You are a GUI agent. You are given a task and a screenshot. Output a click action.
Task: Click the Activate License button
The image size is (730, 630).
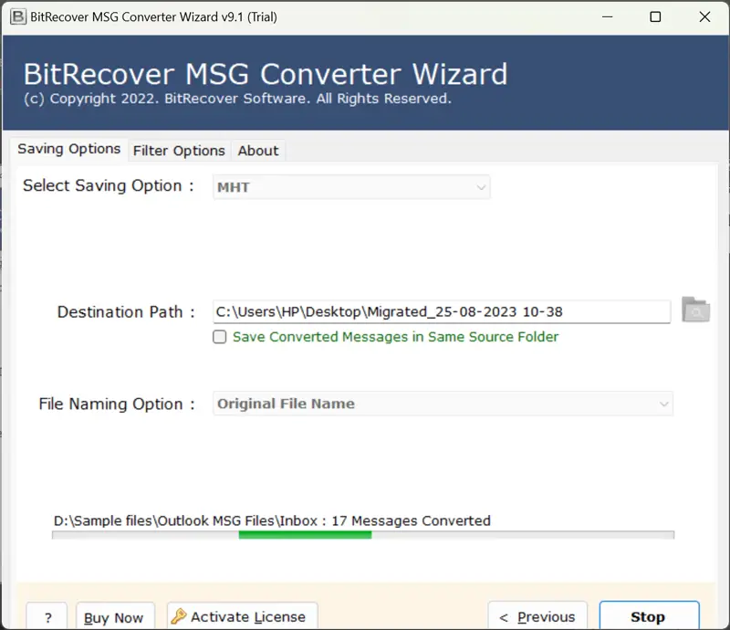241,616
